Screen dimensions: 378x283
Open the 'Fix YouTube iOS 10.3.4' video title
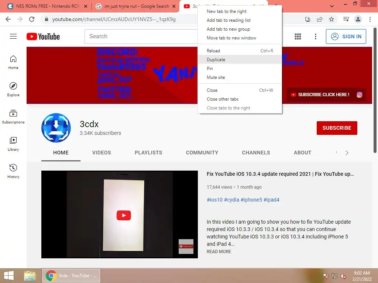click(x=280, y=174)
